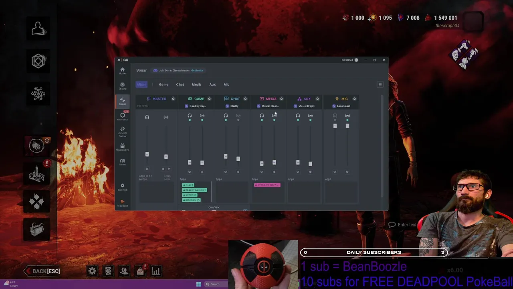The height and width of the screenshot is (289, 513).
Task: Click the 'Enter text' game chat field
Action: (407, 225)
